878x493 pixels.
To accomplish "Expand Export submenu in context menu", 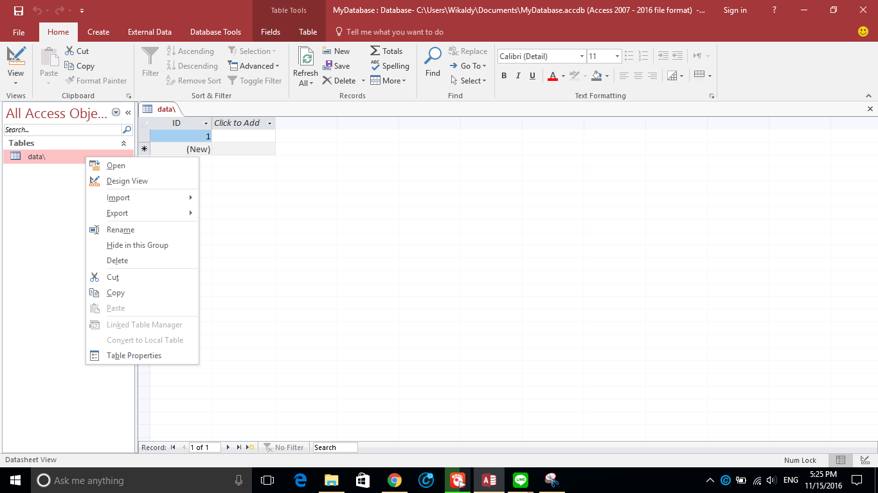I will [x=142, y=213].
